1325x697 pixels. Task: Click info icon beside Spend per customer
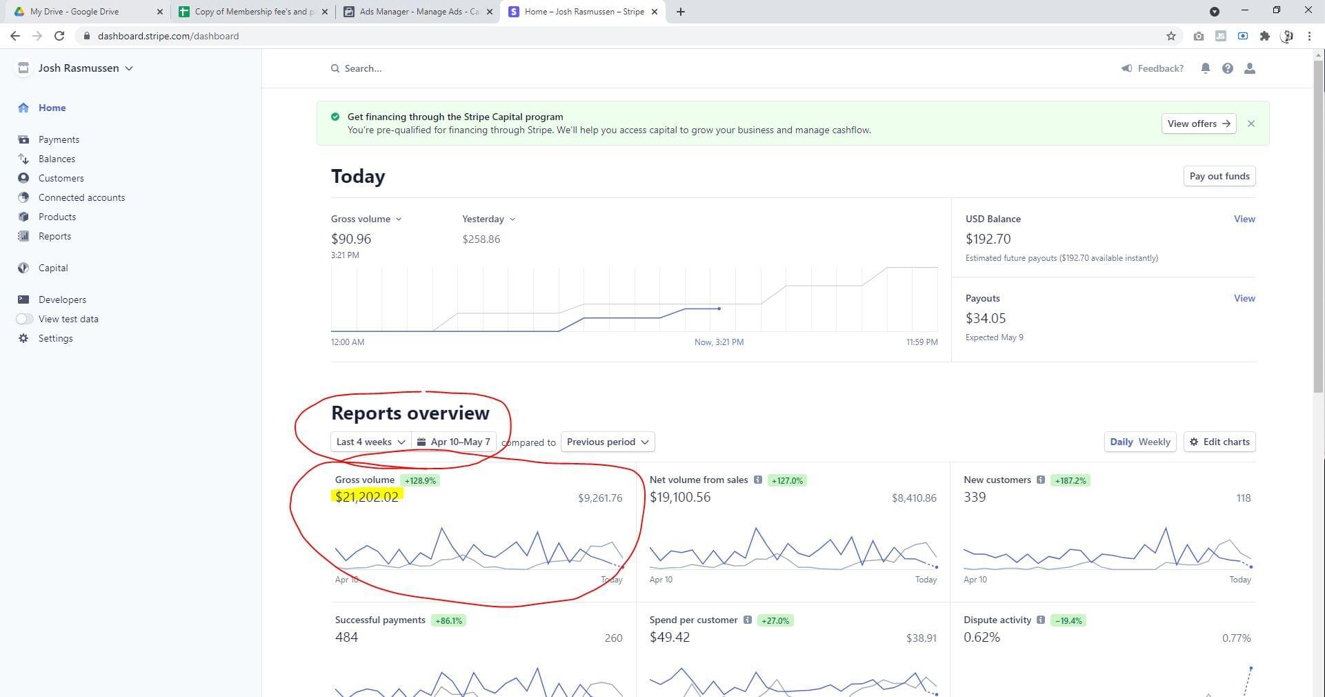point(747,620)
